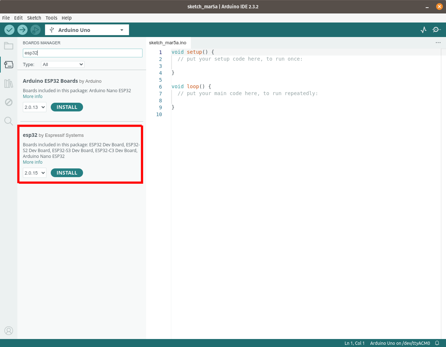Open Library Manager in the sidebar

(9, 83)
